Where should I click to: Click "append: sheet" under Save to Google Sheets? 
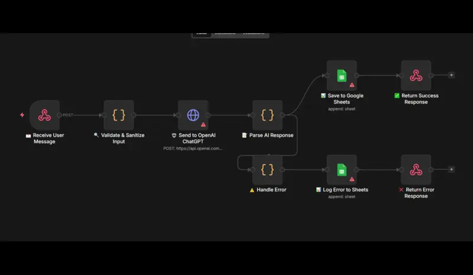[x=342, y=109]
